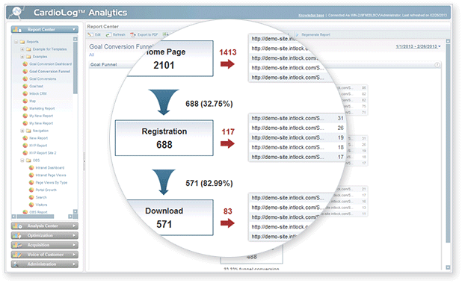Screen dimensions: 462x283
Task: Collapse the OBS folder
Action: 22,161
